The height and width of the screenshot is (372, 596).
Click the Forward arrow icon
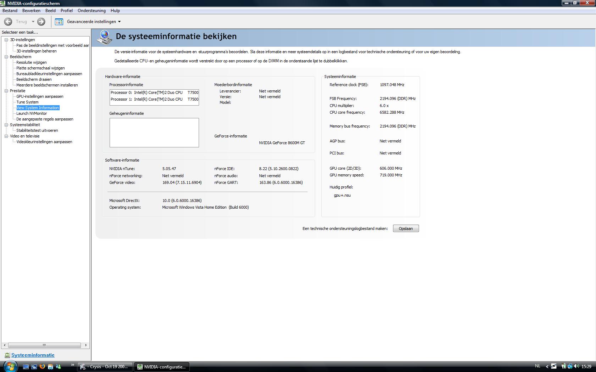tap(41, 22)
